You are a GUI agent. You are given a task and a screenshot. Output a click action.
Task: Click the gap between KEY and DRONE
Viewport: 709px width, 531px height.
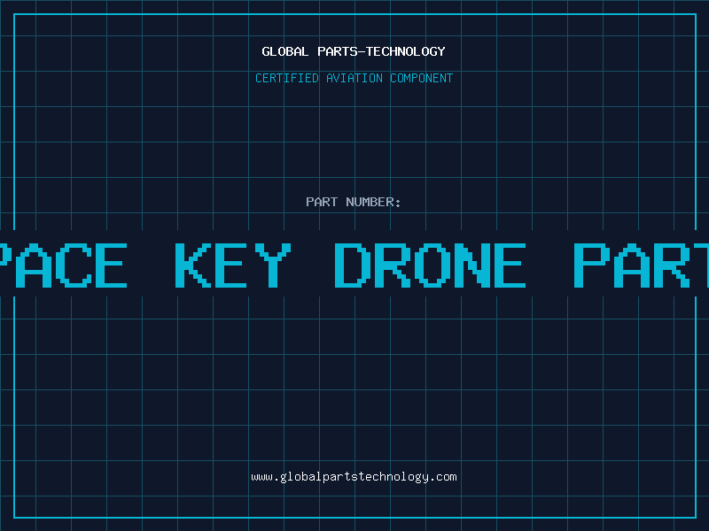click(312, 265)
